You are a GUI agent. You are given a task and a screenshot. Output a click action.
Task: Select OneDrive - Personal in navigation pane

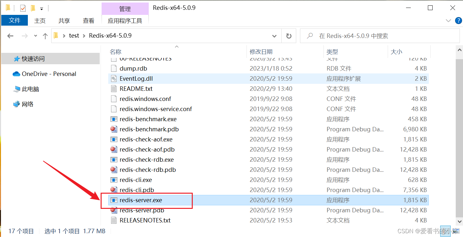pos(49,74)
